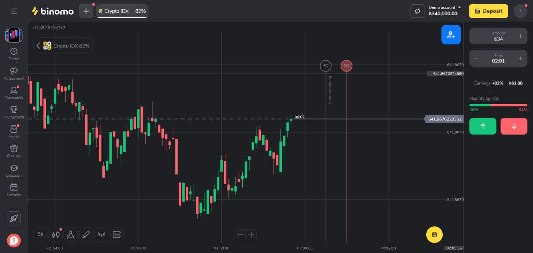Open the Tournaments section
The height and width of the screenshot is (253, 533).
(x=14, y=112)
